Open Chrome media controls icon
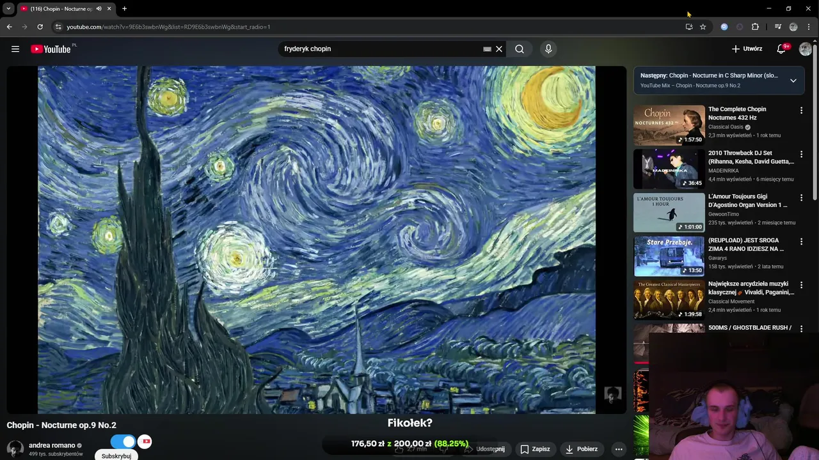819x460 pixels. pyautogui.click(x=777, y=27)
